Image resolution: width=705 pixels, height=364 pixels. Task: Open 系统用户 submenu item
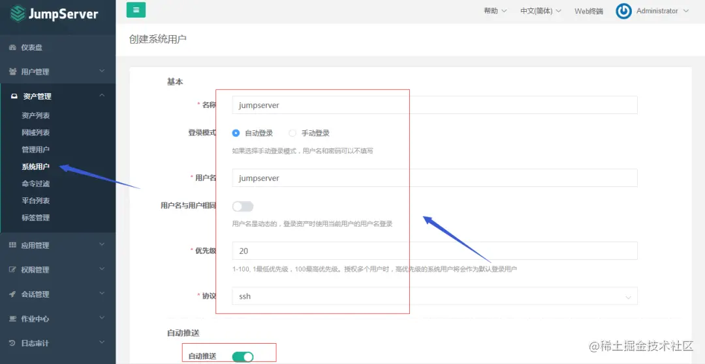(x=35, y=167)
